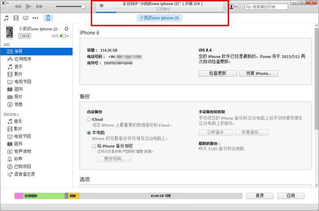Skip to the next track
This screenshot has width=319, height=211.
pyautogui.click(x=39, y=7)
